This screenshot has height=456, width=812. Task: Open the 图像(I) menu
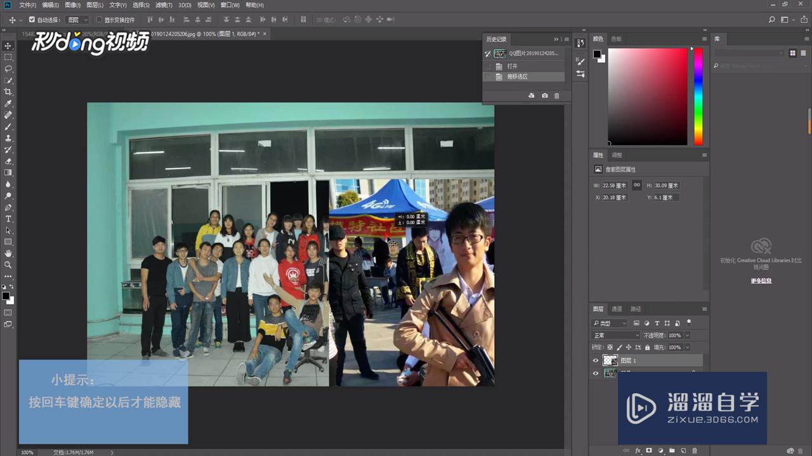tap(72, 5)
